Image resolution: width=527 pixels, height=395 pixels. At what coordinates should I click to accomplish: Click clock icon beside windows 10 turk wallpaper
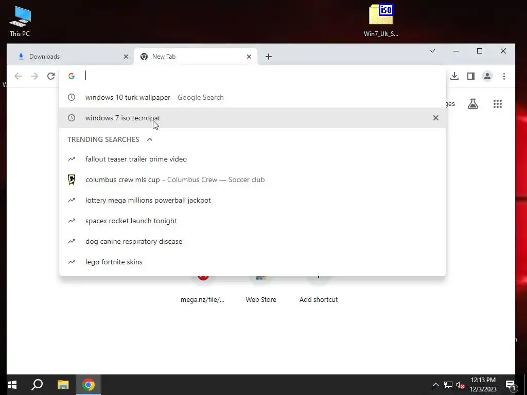point(72,97)
